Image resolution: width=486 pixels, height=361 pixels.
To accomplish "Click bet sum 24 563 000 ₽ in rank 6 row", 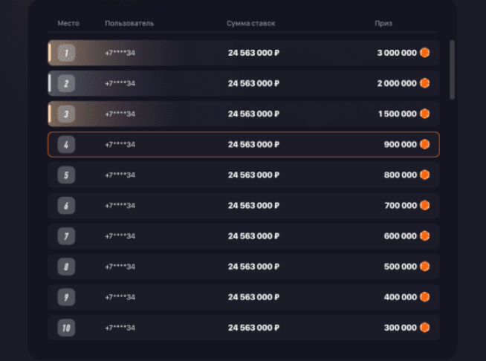I will tap(253, 206).
